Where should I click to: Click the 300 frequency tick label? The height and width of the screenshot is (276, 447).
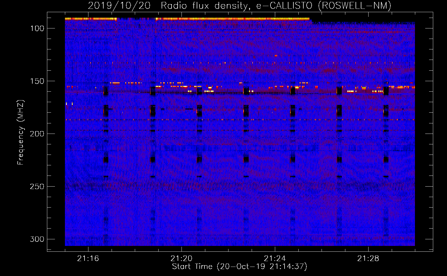pos(37,239)
